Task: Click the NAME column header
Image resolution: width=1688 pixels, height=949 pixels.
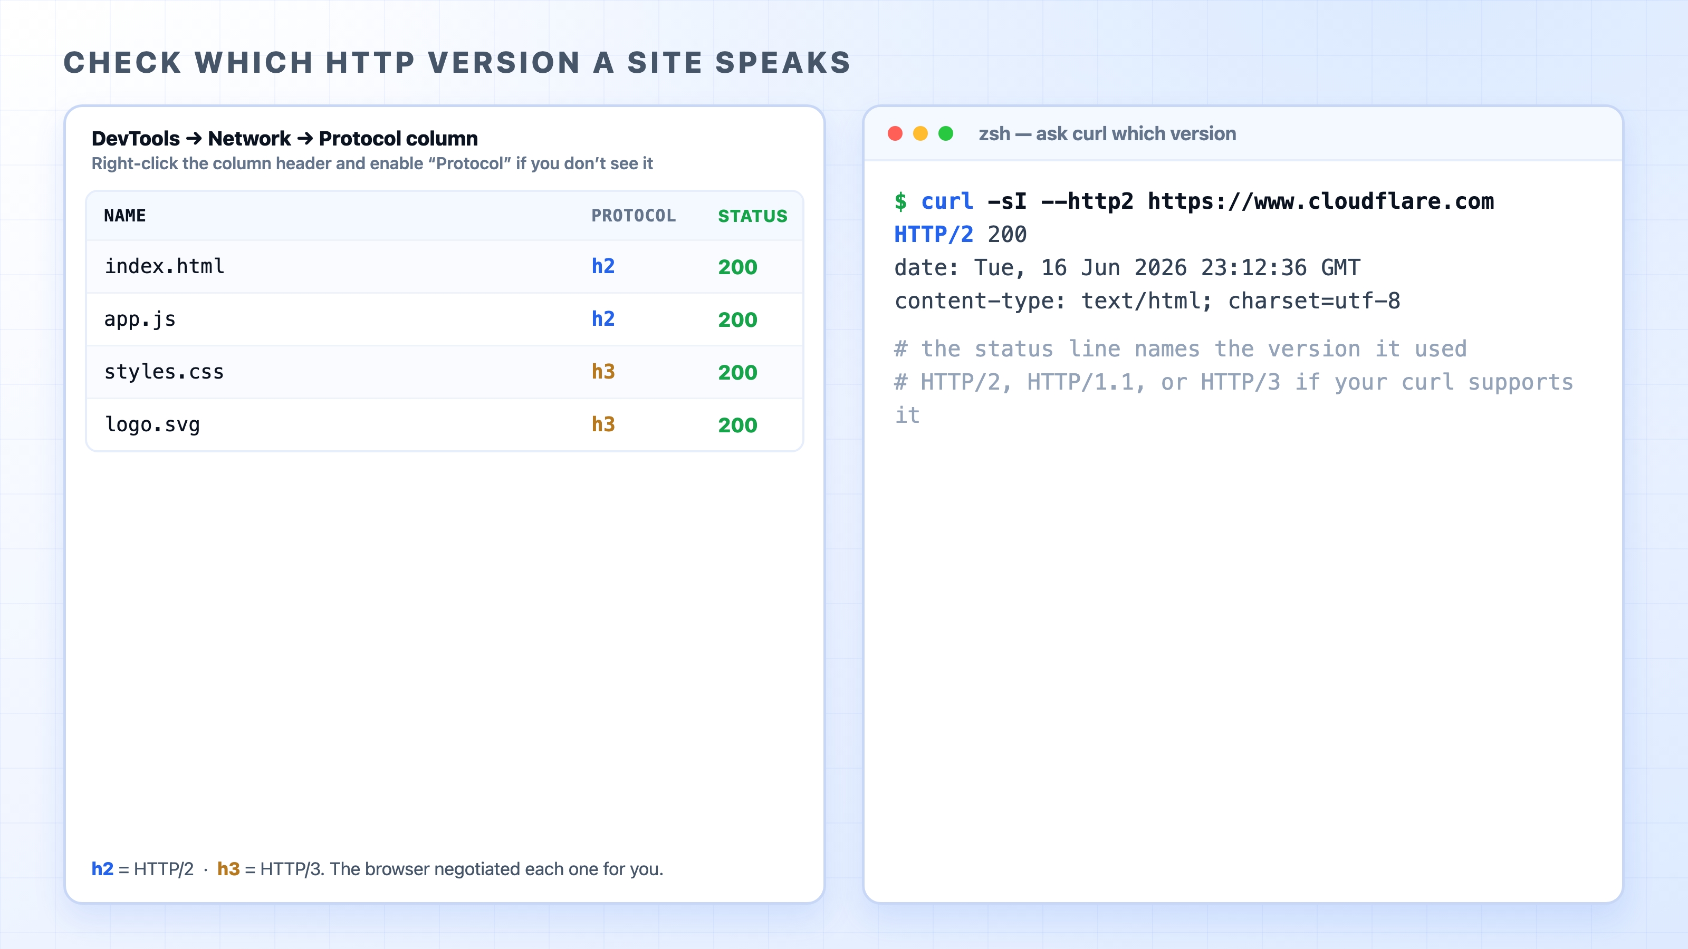Action: (x=124, y=216)
